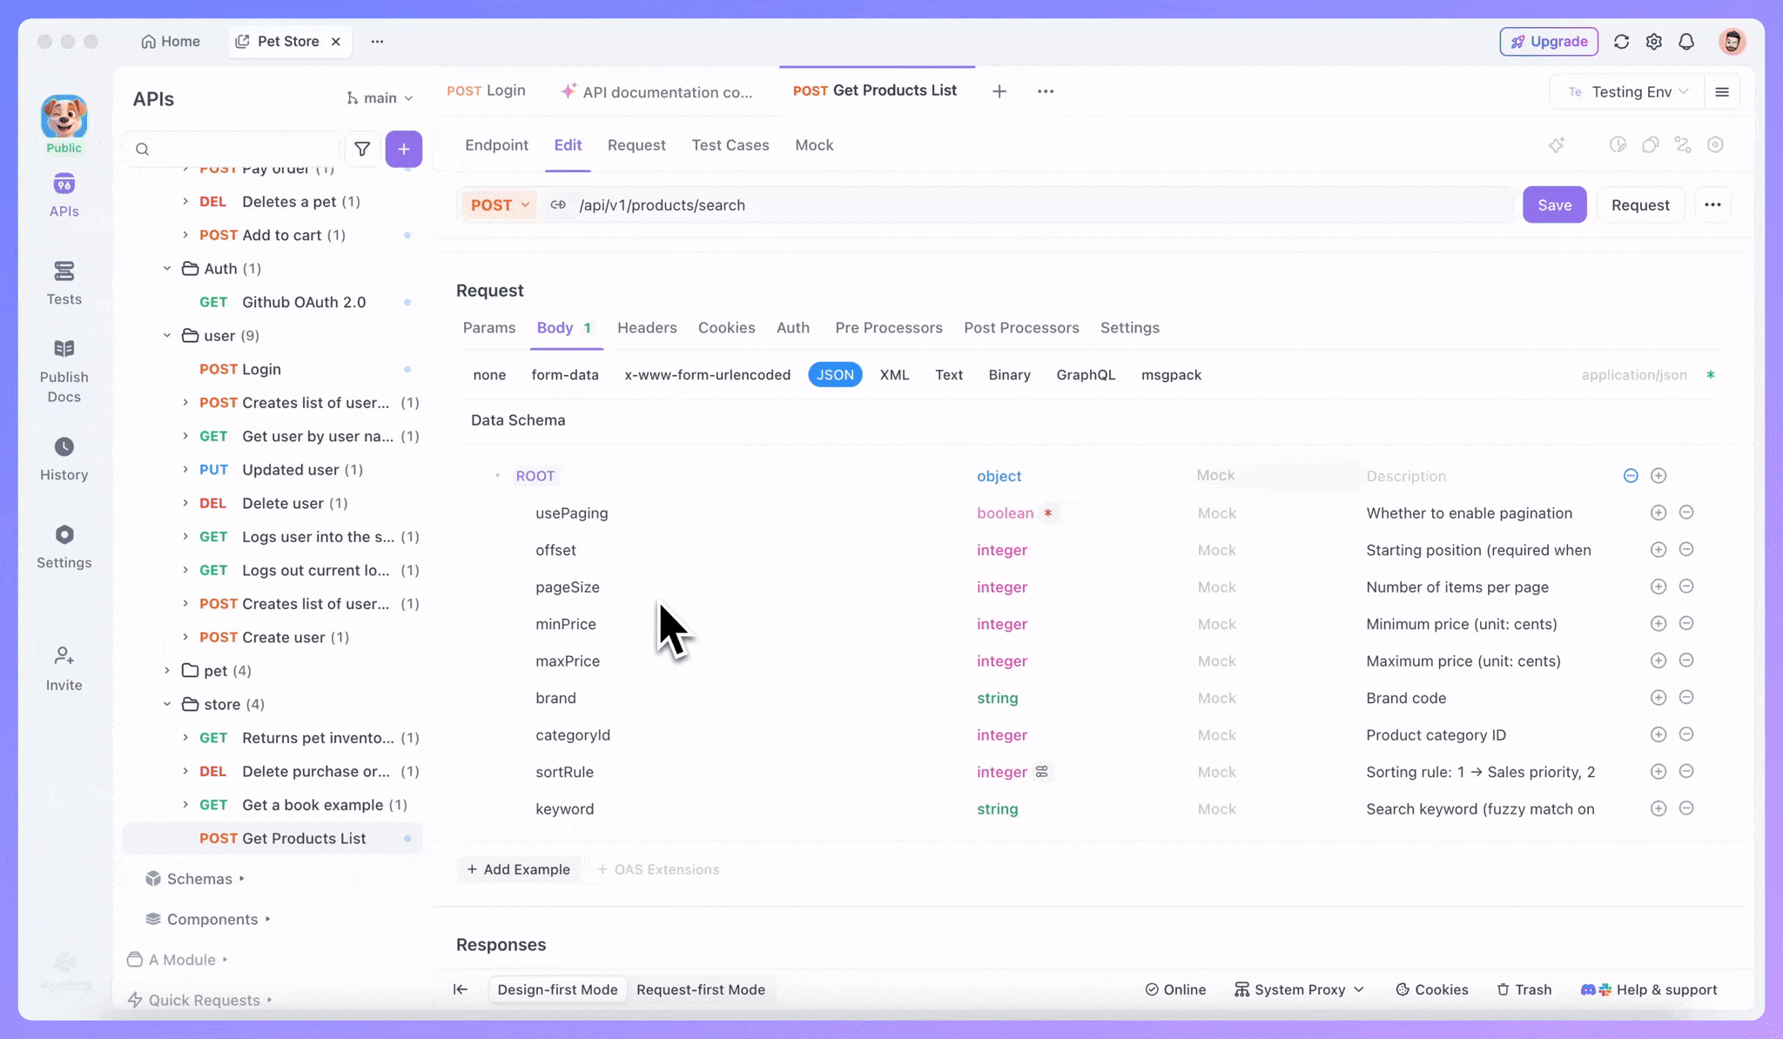Click the sync/refresh icon in the top bar
The height and width of the screenshot is (1039, 1783).
coord(1621,41)
